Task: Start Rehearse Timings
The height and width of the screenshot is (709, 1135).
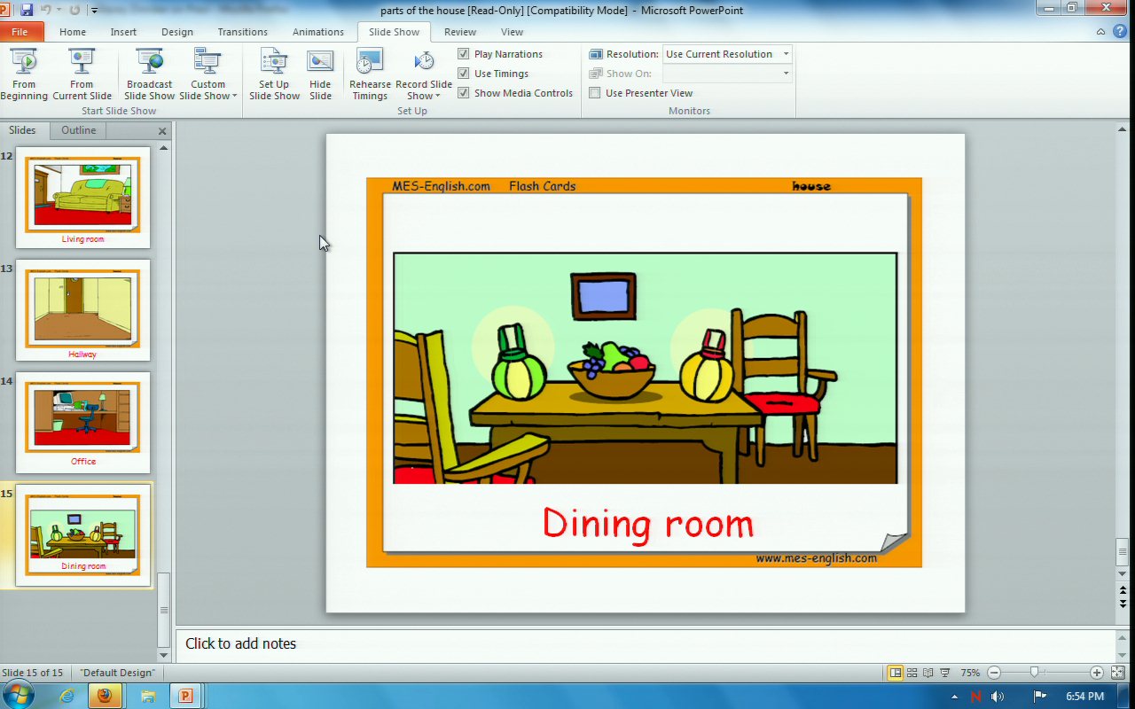Action: pos(370,74)
